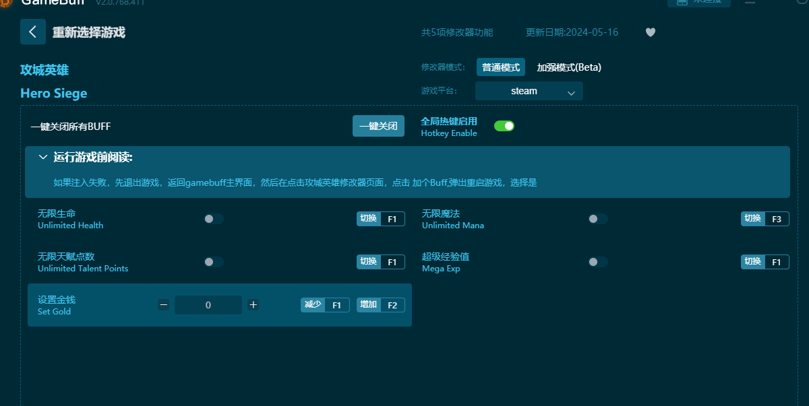Select 加强模式(Beta) trainer mode
The height and width of the screenshot is (406, 809).
[569, 67]
